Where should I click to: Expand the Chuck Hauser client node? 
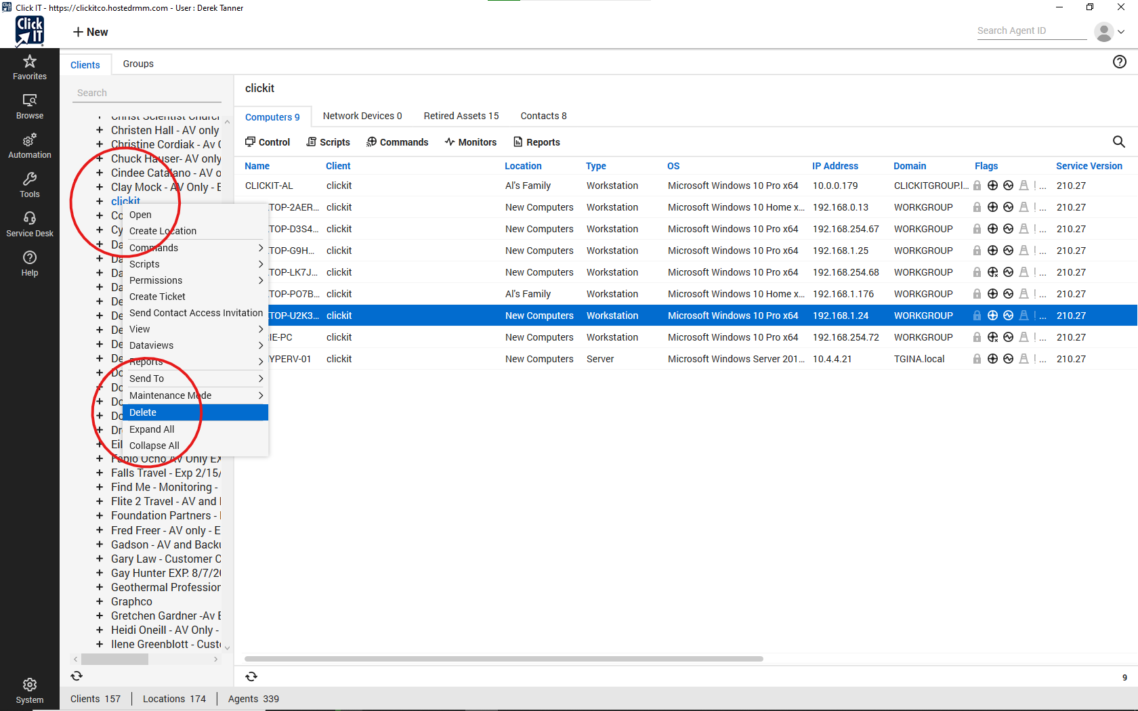point(100,158)
